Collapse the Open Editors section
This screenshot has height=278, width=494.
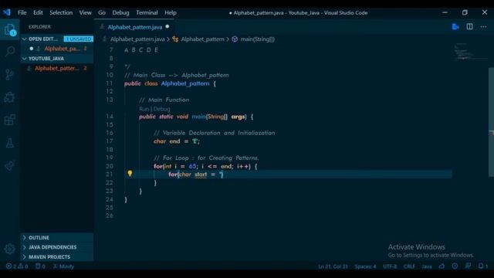point(24,39)
